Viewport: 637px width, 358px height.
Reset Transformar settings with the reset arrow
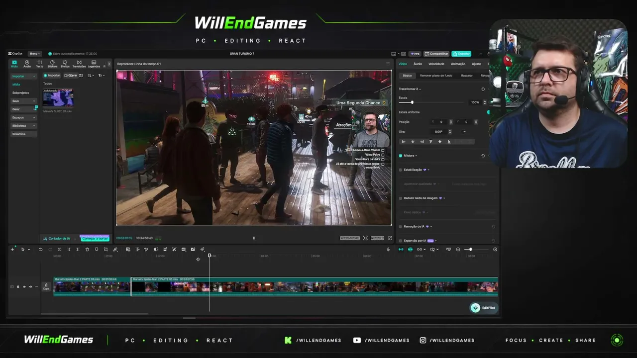tap(483, 89)
